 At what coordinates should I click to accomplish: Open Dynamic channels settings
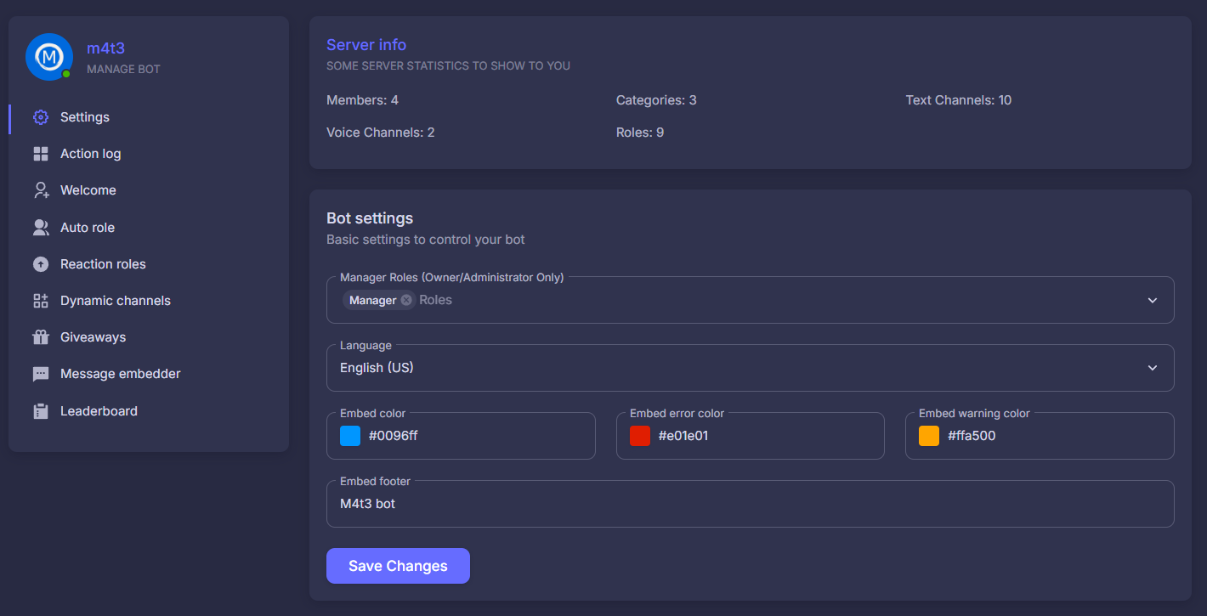(x=149, y=301)
